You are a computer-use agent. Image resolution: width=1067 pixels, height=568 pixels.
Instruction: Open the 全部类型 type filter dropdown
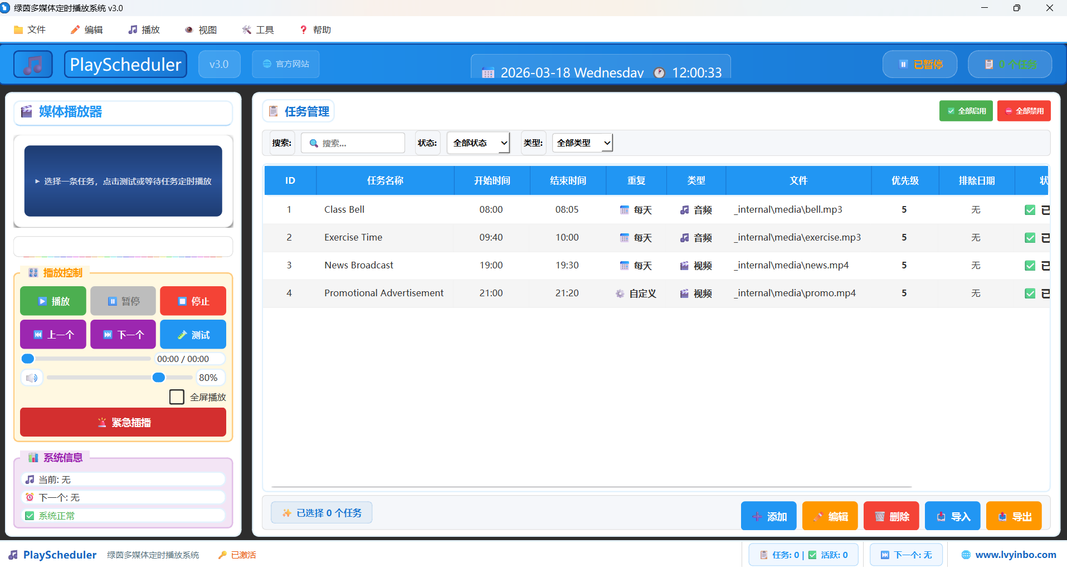pos(582,143)
